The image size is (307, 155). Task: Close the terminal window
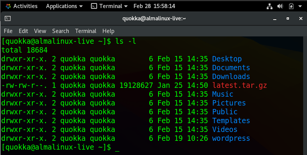click(x=299, y=18)
